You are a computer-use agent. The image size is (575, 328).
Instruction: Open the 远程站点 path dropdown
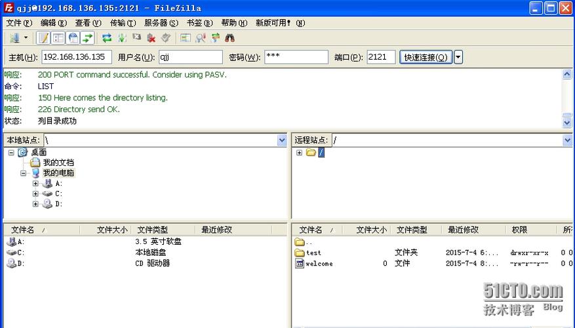pos(567,140)
